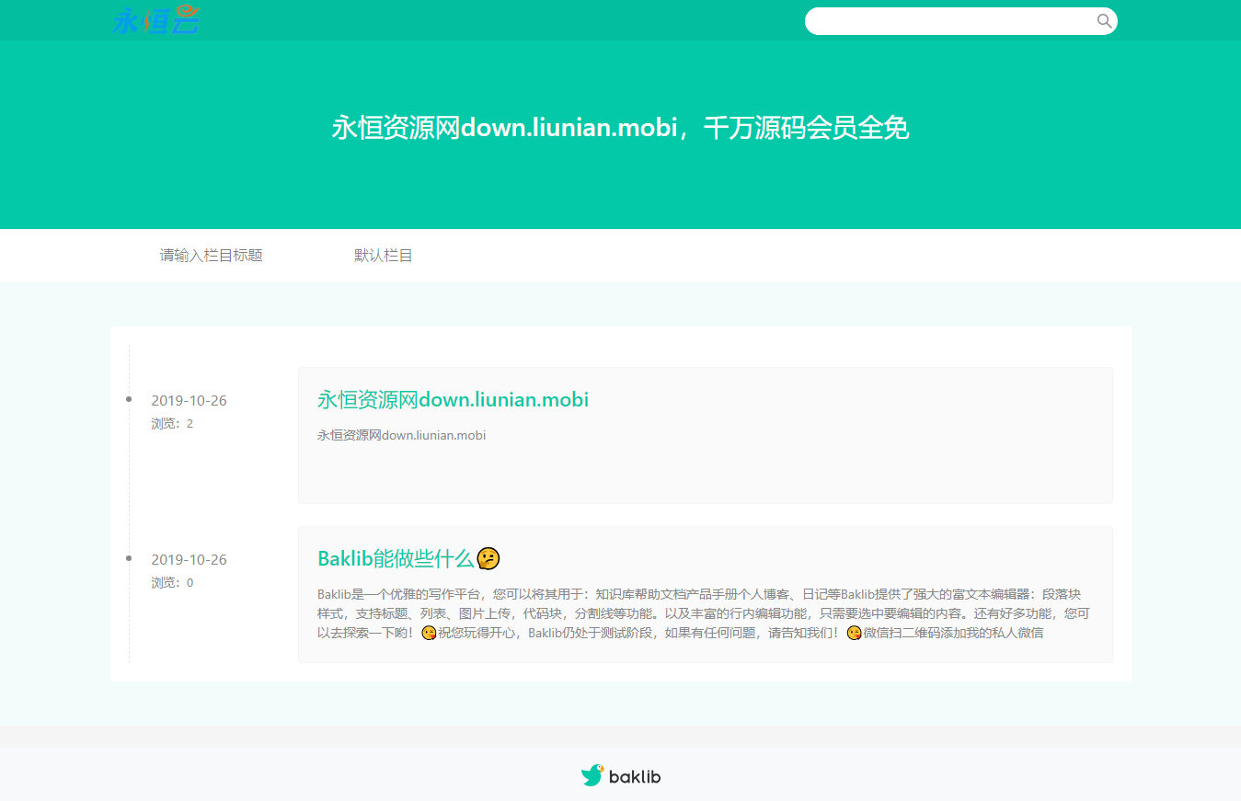Open the 默认栏目 column tab
This screenshot has height=801, width=1241.
(x=384, y=256)
